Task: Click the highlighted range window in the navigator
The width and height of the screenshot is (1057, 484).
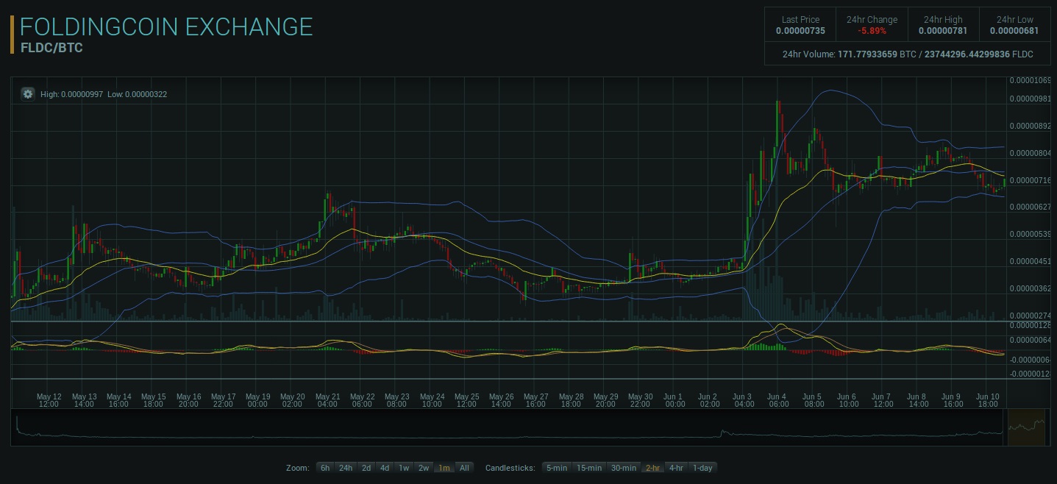Action: coord(1026,427)
